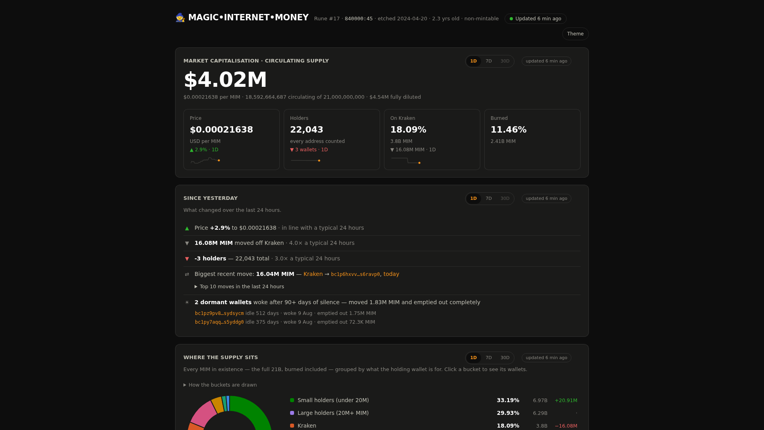This screenshot has width=764, height=430.
Task: Click the −16.08M change in Kraken legend row
Action: pyautogui.click(x=566, y=426)
